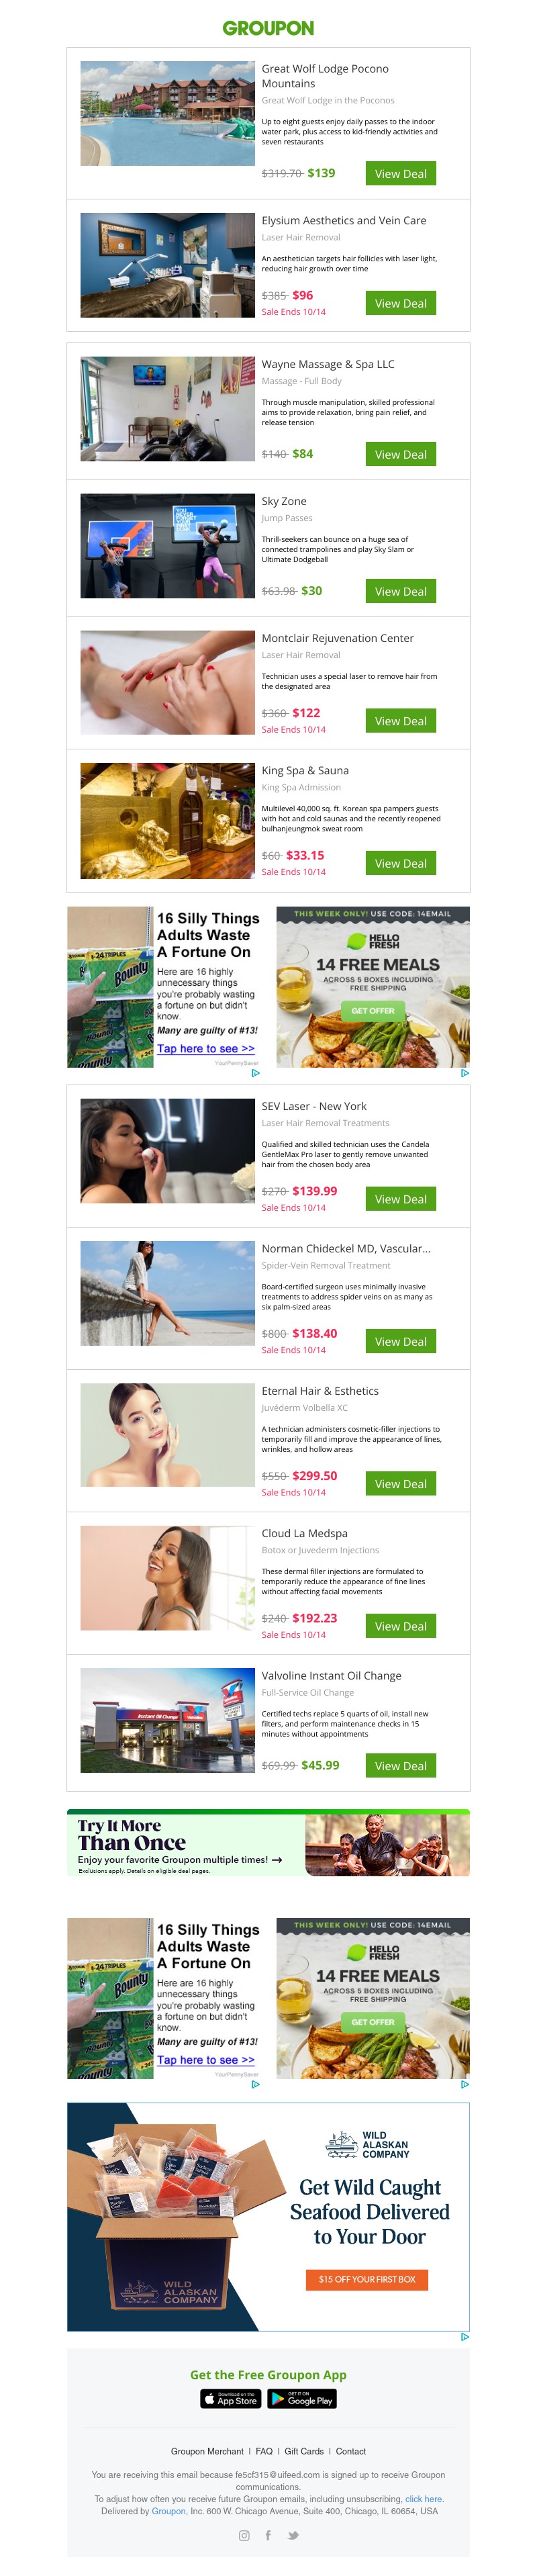The height and width of the screenshot is (2576, 537).
Task: Open the FAQ footer link
Action: pos(264,2451)
